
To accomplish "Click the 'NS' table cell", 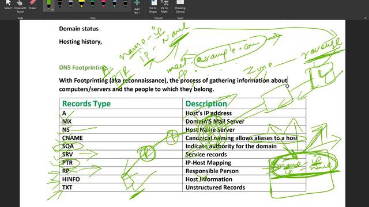I will 121,129.
